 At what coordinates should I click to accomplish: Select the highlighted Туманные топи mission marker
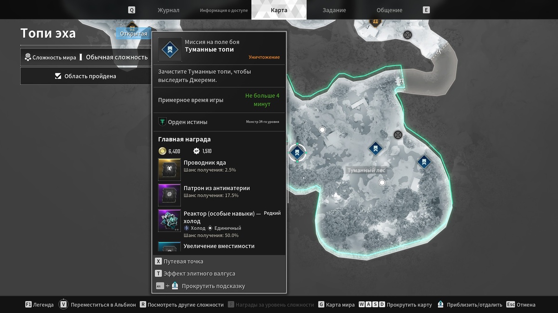(297, 152)
